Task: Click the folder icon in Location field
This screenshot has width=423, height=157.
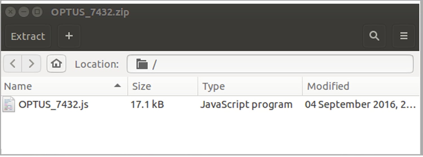Action: pyautogui.click(x=142, y=64)
